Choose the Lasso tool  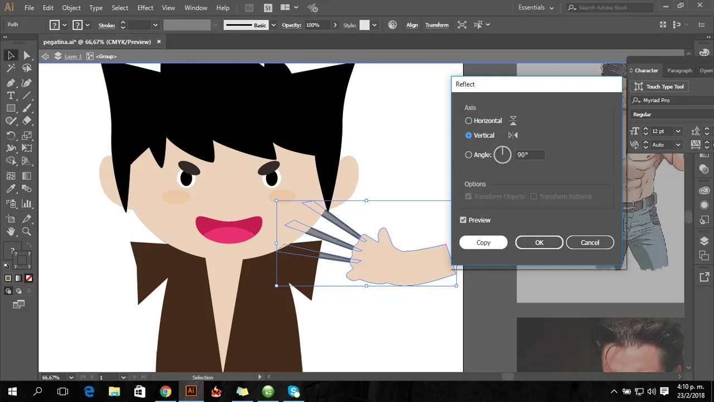point(27,68)
